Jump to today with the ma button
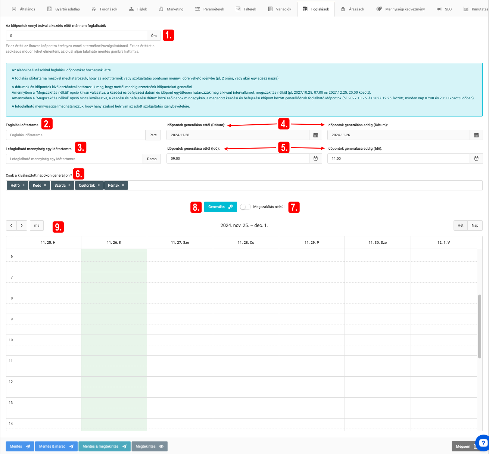The width and height of the screenshot is (489, 454). click(37, 226)
